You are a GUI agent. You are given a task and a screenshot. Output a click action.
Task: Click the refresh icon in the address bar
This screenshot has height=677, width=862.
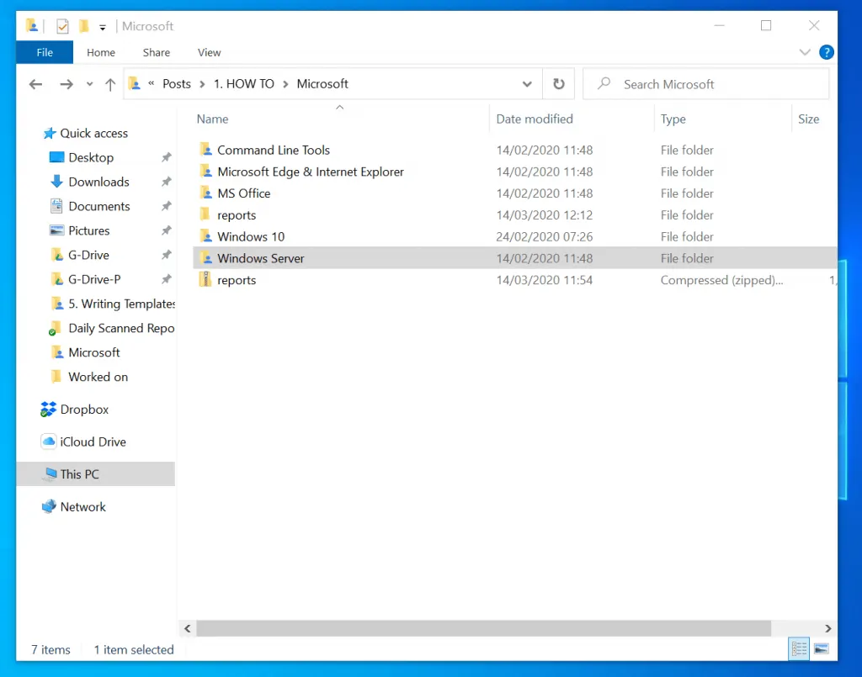pyautogui.click(x=557, y=83)
